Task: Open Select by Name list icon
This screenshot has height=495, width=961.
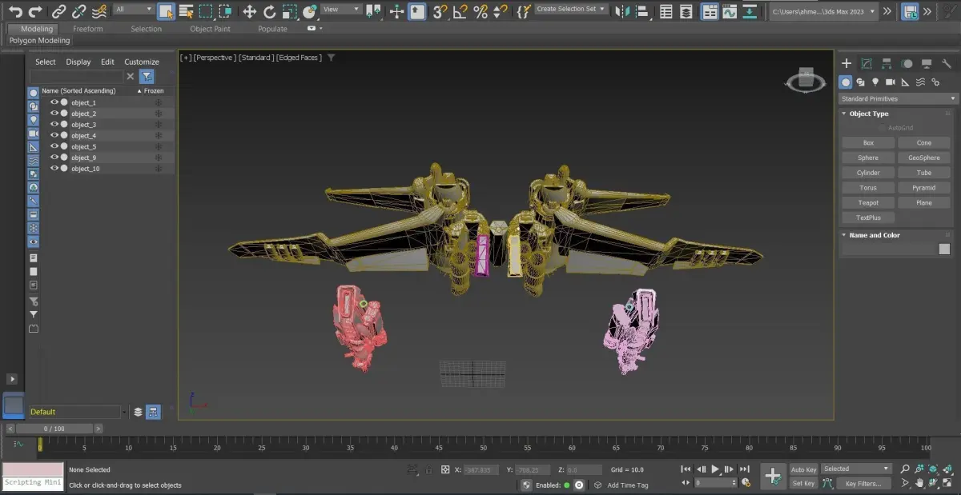Action: 186,11
